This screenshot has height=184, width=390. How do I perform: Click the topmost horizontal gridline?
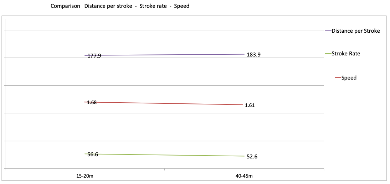[164, 30]
